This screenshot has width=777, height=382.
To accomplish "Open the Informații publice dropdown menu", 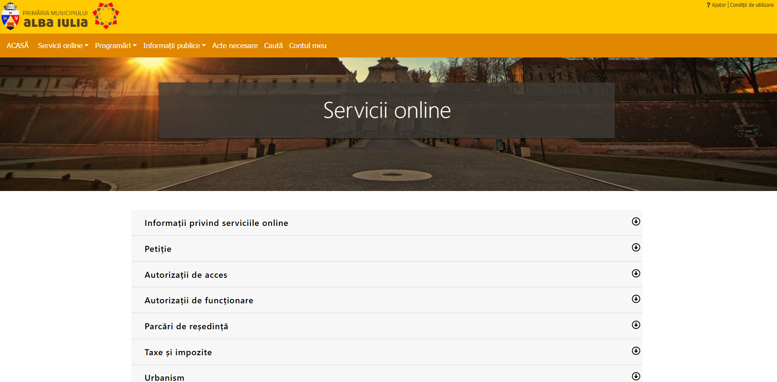I will (x=174, y=46).
